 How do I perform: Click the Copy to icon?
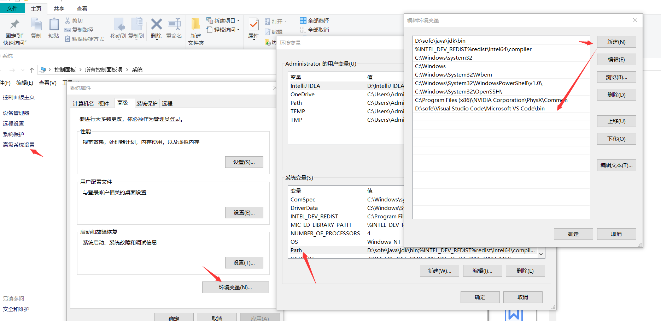[x=137, y=24]
